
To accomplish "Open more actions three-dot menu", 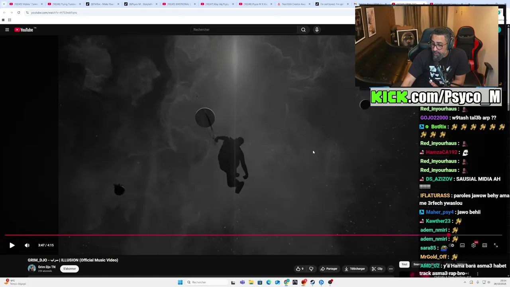I will tap(391, 269).
